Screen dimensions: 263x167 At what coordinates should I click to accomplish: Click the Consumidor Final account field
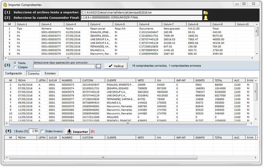[x=142, y=18]
